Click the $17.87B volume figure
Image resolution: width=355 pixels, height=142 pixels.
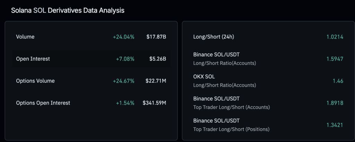click(x=156, y=37)
